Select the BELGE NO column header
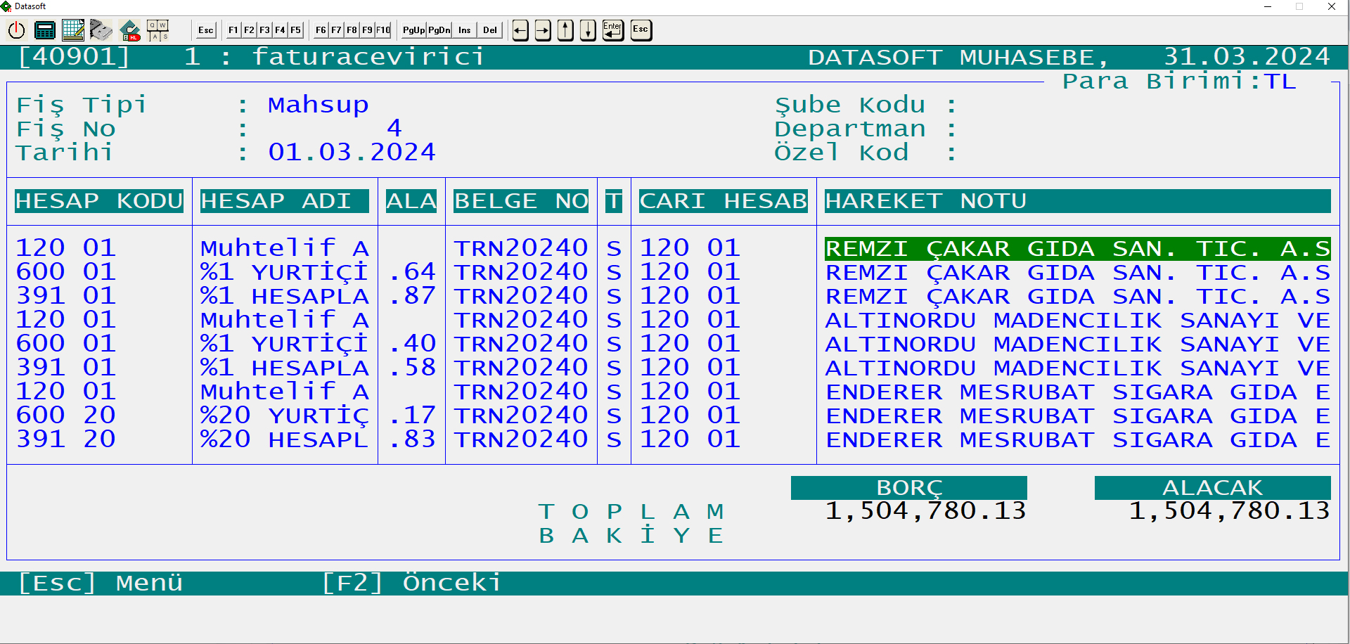Viewport: 1350px width, 644px height. coord(521,201)
